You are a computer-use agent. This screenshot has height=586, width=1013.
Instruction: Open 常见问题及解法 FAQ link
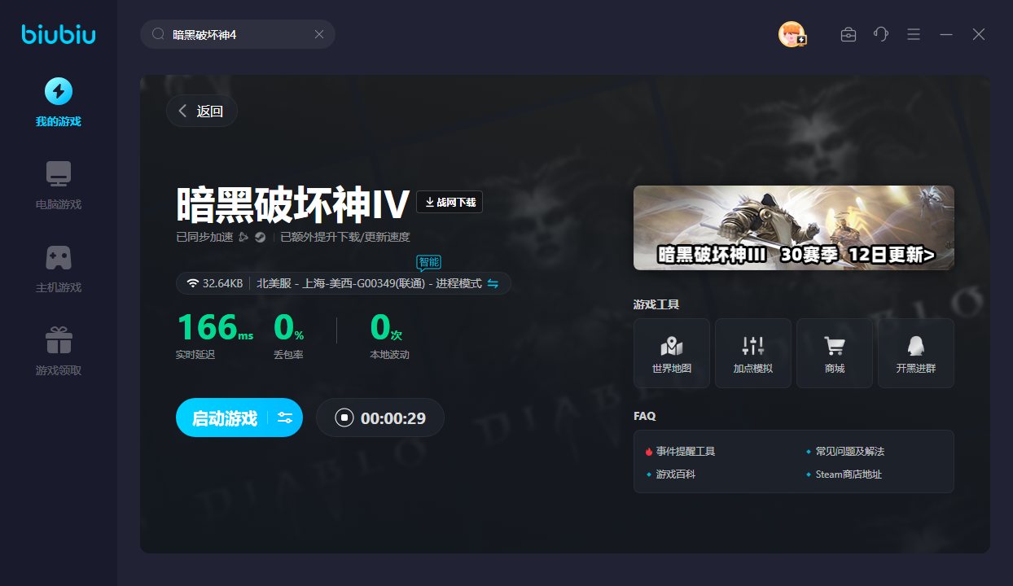[x=849, y=451]
